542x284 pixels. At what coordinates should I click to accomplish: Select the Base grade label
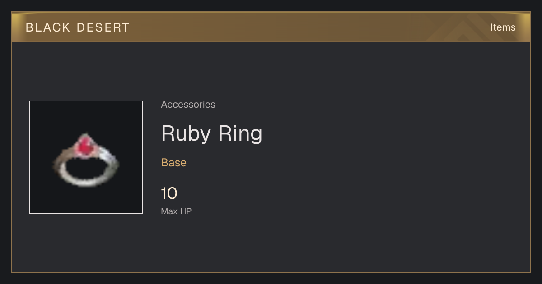coord(174,163)
